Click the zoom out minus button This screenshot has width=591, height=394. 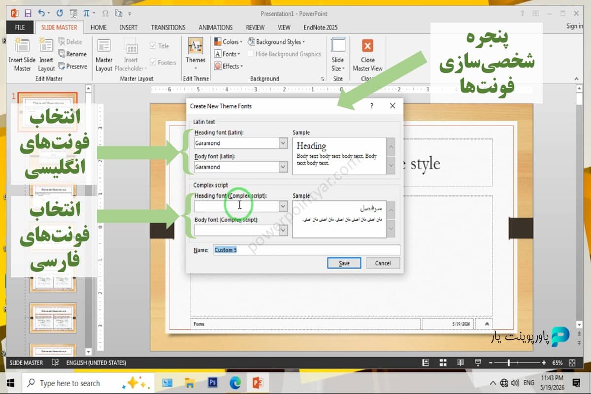491,362
